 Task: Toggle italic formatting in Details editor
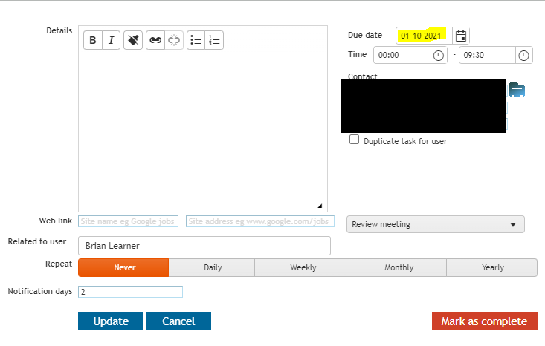point(112,40)
